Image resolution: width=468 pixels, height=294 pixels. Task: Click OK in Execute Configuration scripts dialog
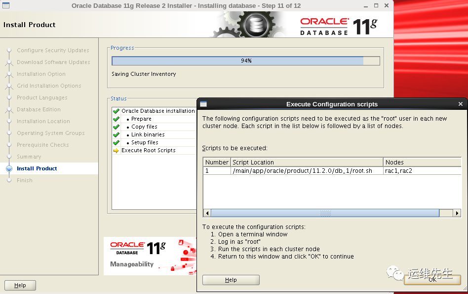pos(432,280)
